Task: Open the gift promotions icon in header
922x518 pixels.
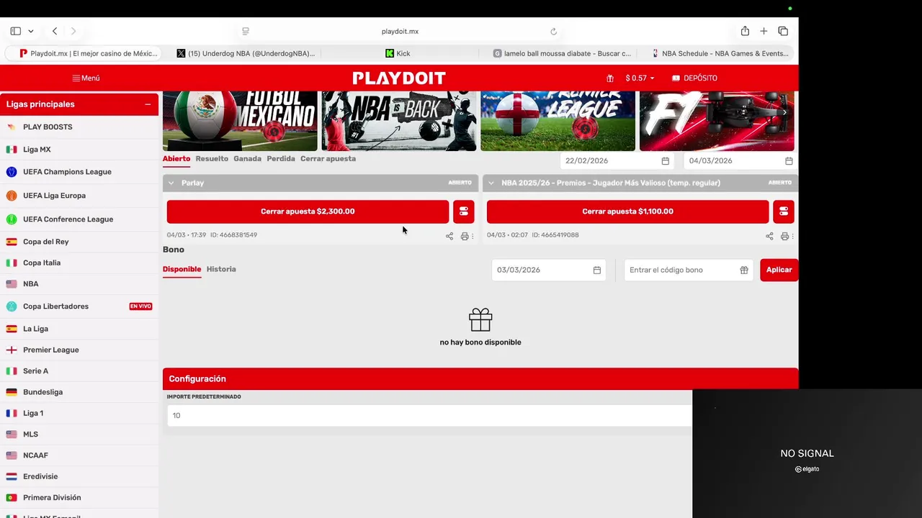Action: [610, 78]
